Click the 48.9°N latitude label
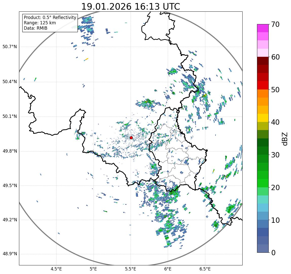The width and height of the screenshot is (291, 274). pyautogui.click(x=10, y=254)
